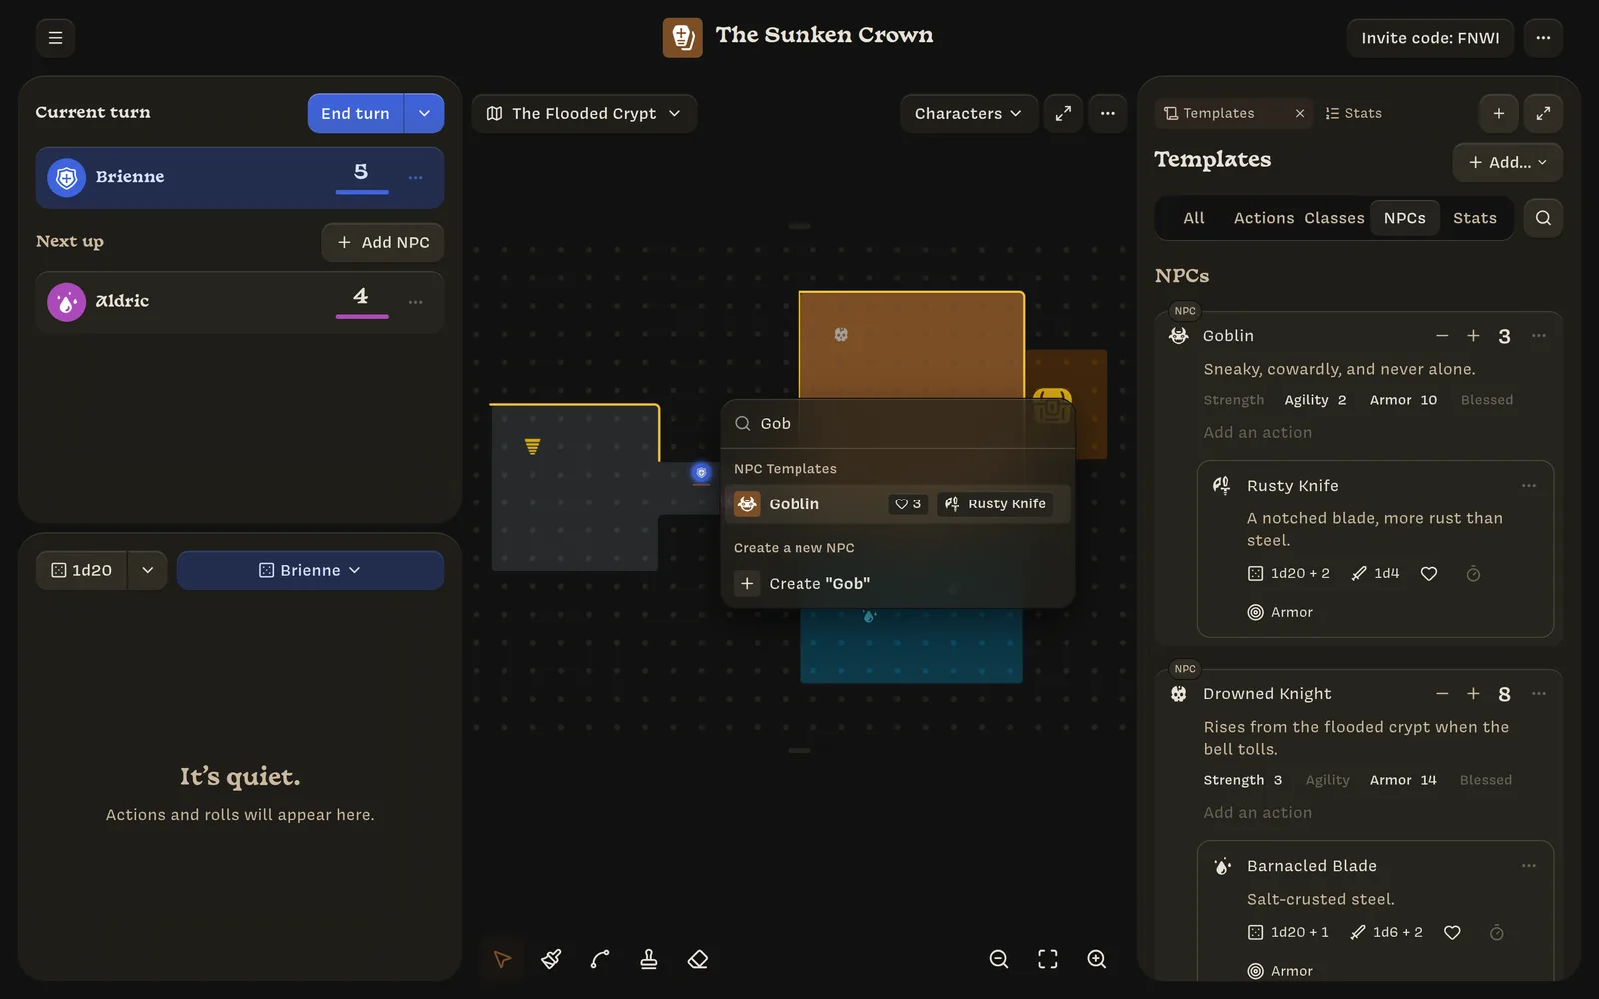Fit map to screen icon
Viewport: 1599px width, 999px height.
1047,959
